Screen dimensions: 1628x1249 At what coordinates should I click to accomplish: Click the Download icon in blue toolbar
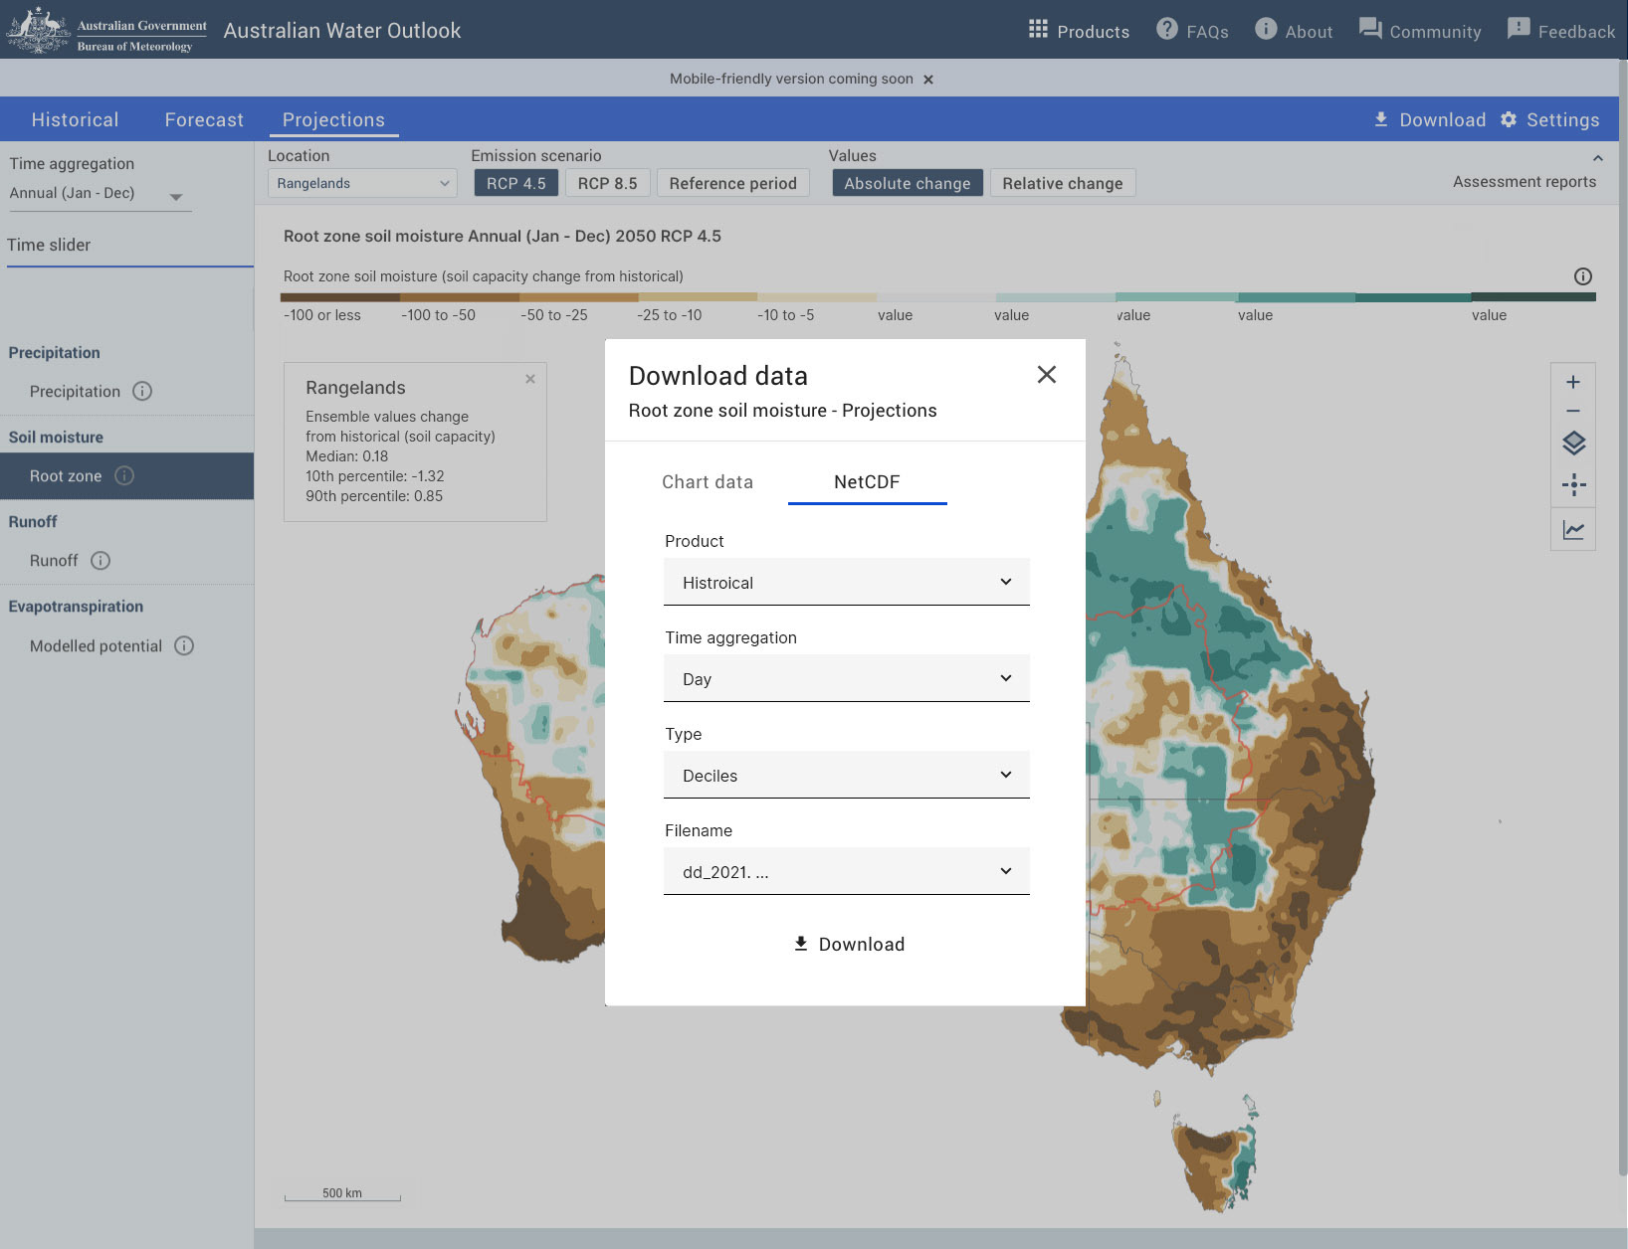(x=1381, y=119)
